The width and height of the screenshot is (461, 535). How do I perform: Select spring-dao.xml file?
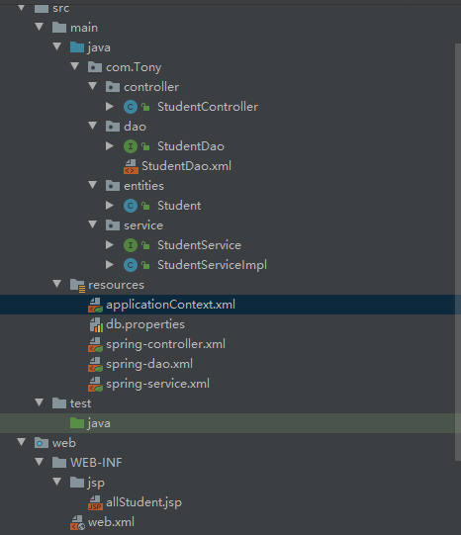pyautogui.click(x=149, y=364)
